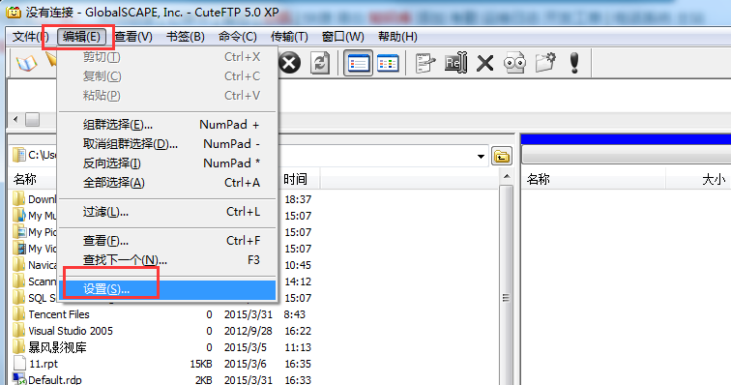The width and height of the screenshot is (731, 385).
Task: Click the 暴风影视库 folder icon
Action: [18, 346]
